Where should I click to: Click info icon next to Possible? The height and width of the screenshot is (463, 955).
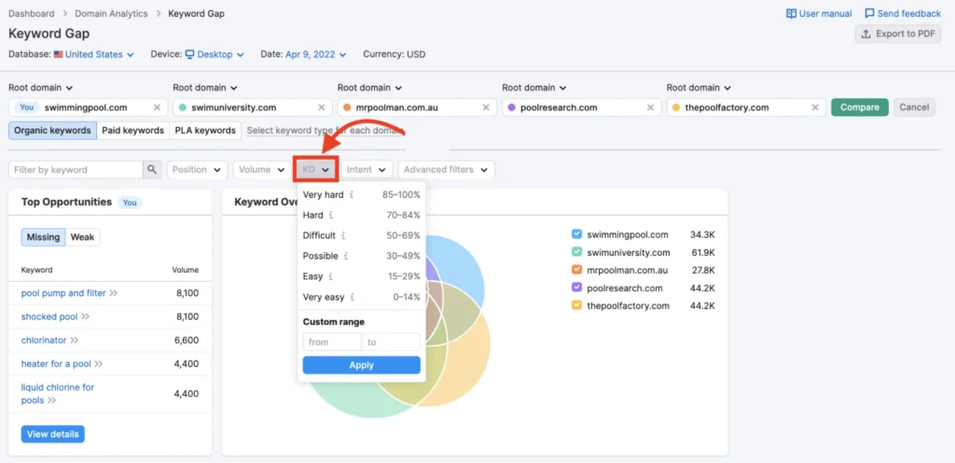click(x=345, y=257)
